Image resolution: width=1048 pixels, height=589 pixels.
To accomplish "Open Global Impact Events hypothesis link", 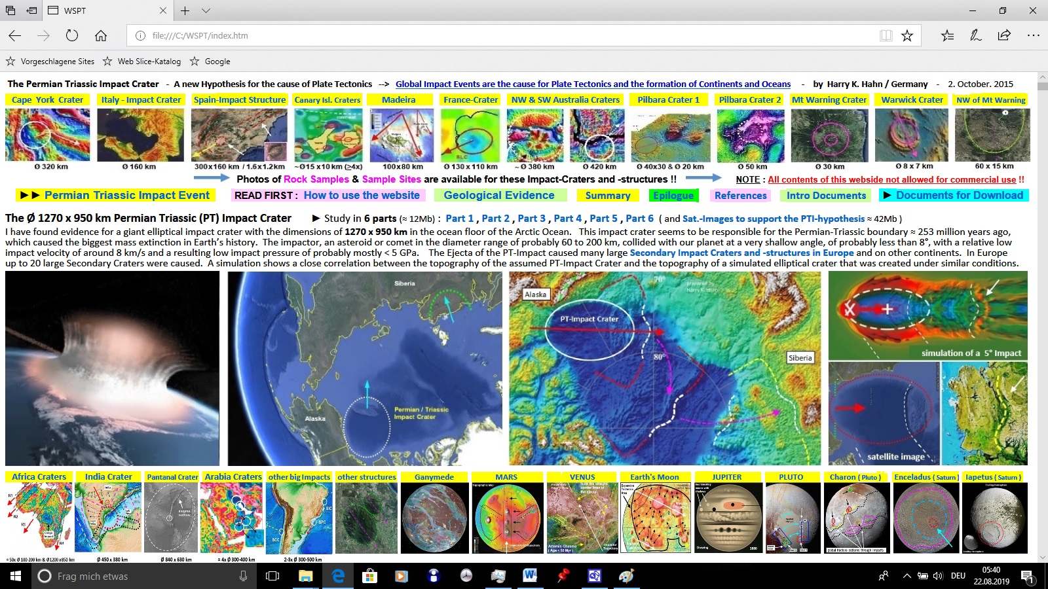I will click(x=593, y=84).
